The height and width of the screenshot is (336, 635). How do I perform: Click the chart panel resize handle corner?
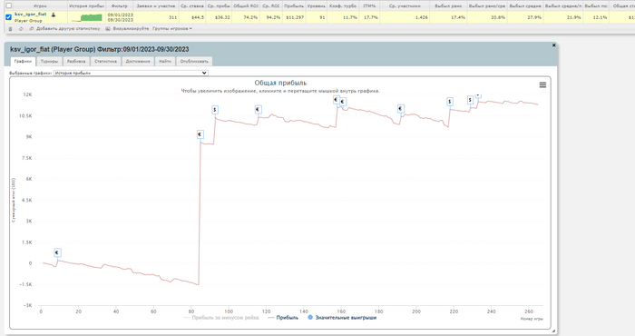pyautogui.click(x=553, y=331)
